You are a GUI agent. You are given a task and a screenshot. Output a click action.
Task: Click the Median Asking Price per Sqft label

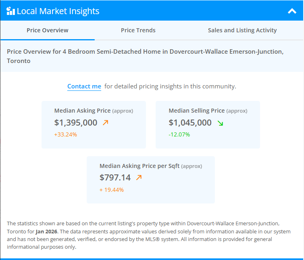coord(140,166)
